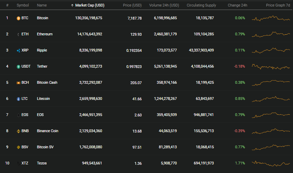
Task: Sort table by Price (USD) column
Action: (x=132, y=5)
